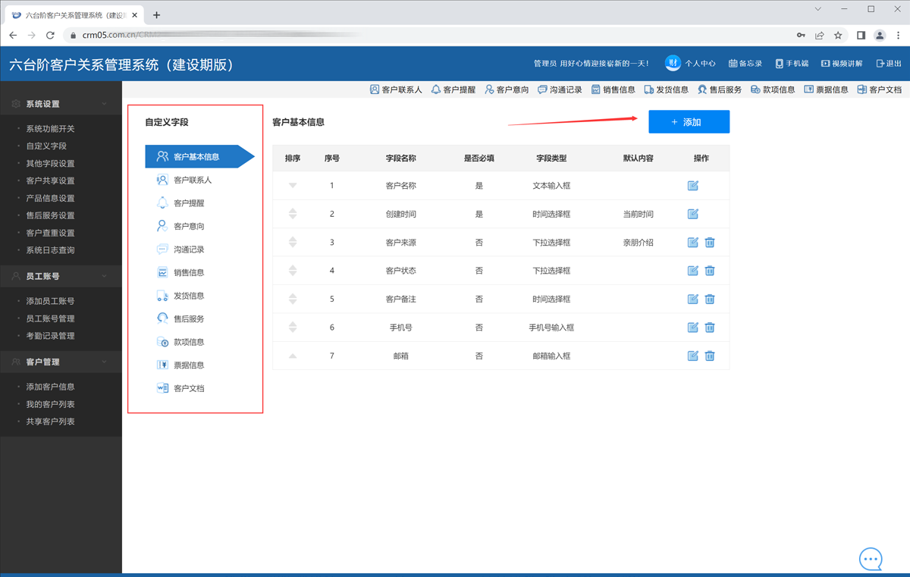The height and width of the screenshot is (577, 910).
Task: Open the edit icon for 客户来源
Action: (692, 243)
